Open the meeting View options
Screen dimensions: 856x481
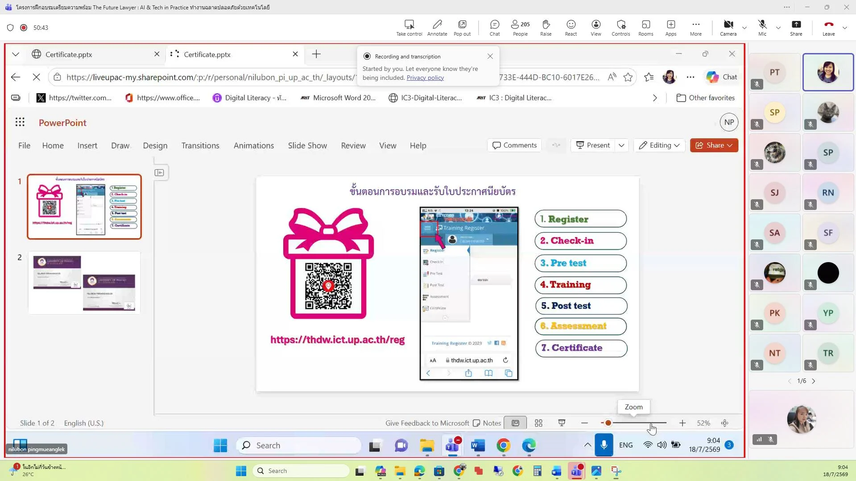[595, 28]
